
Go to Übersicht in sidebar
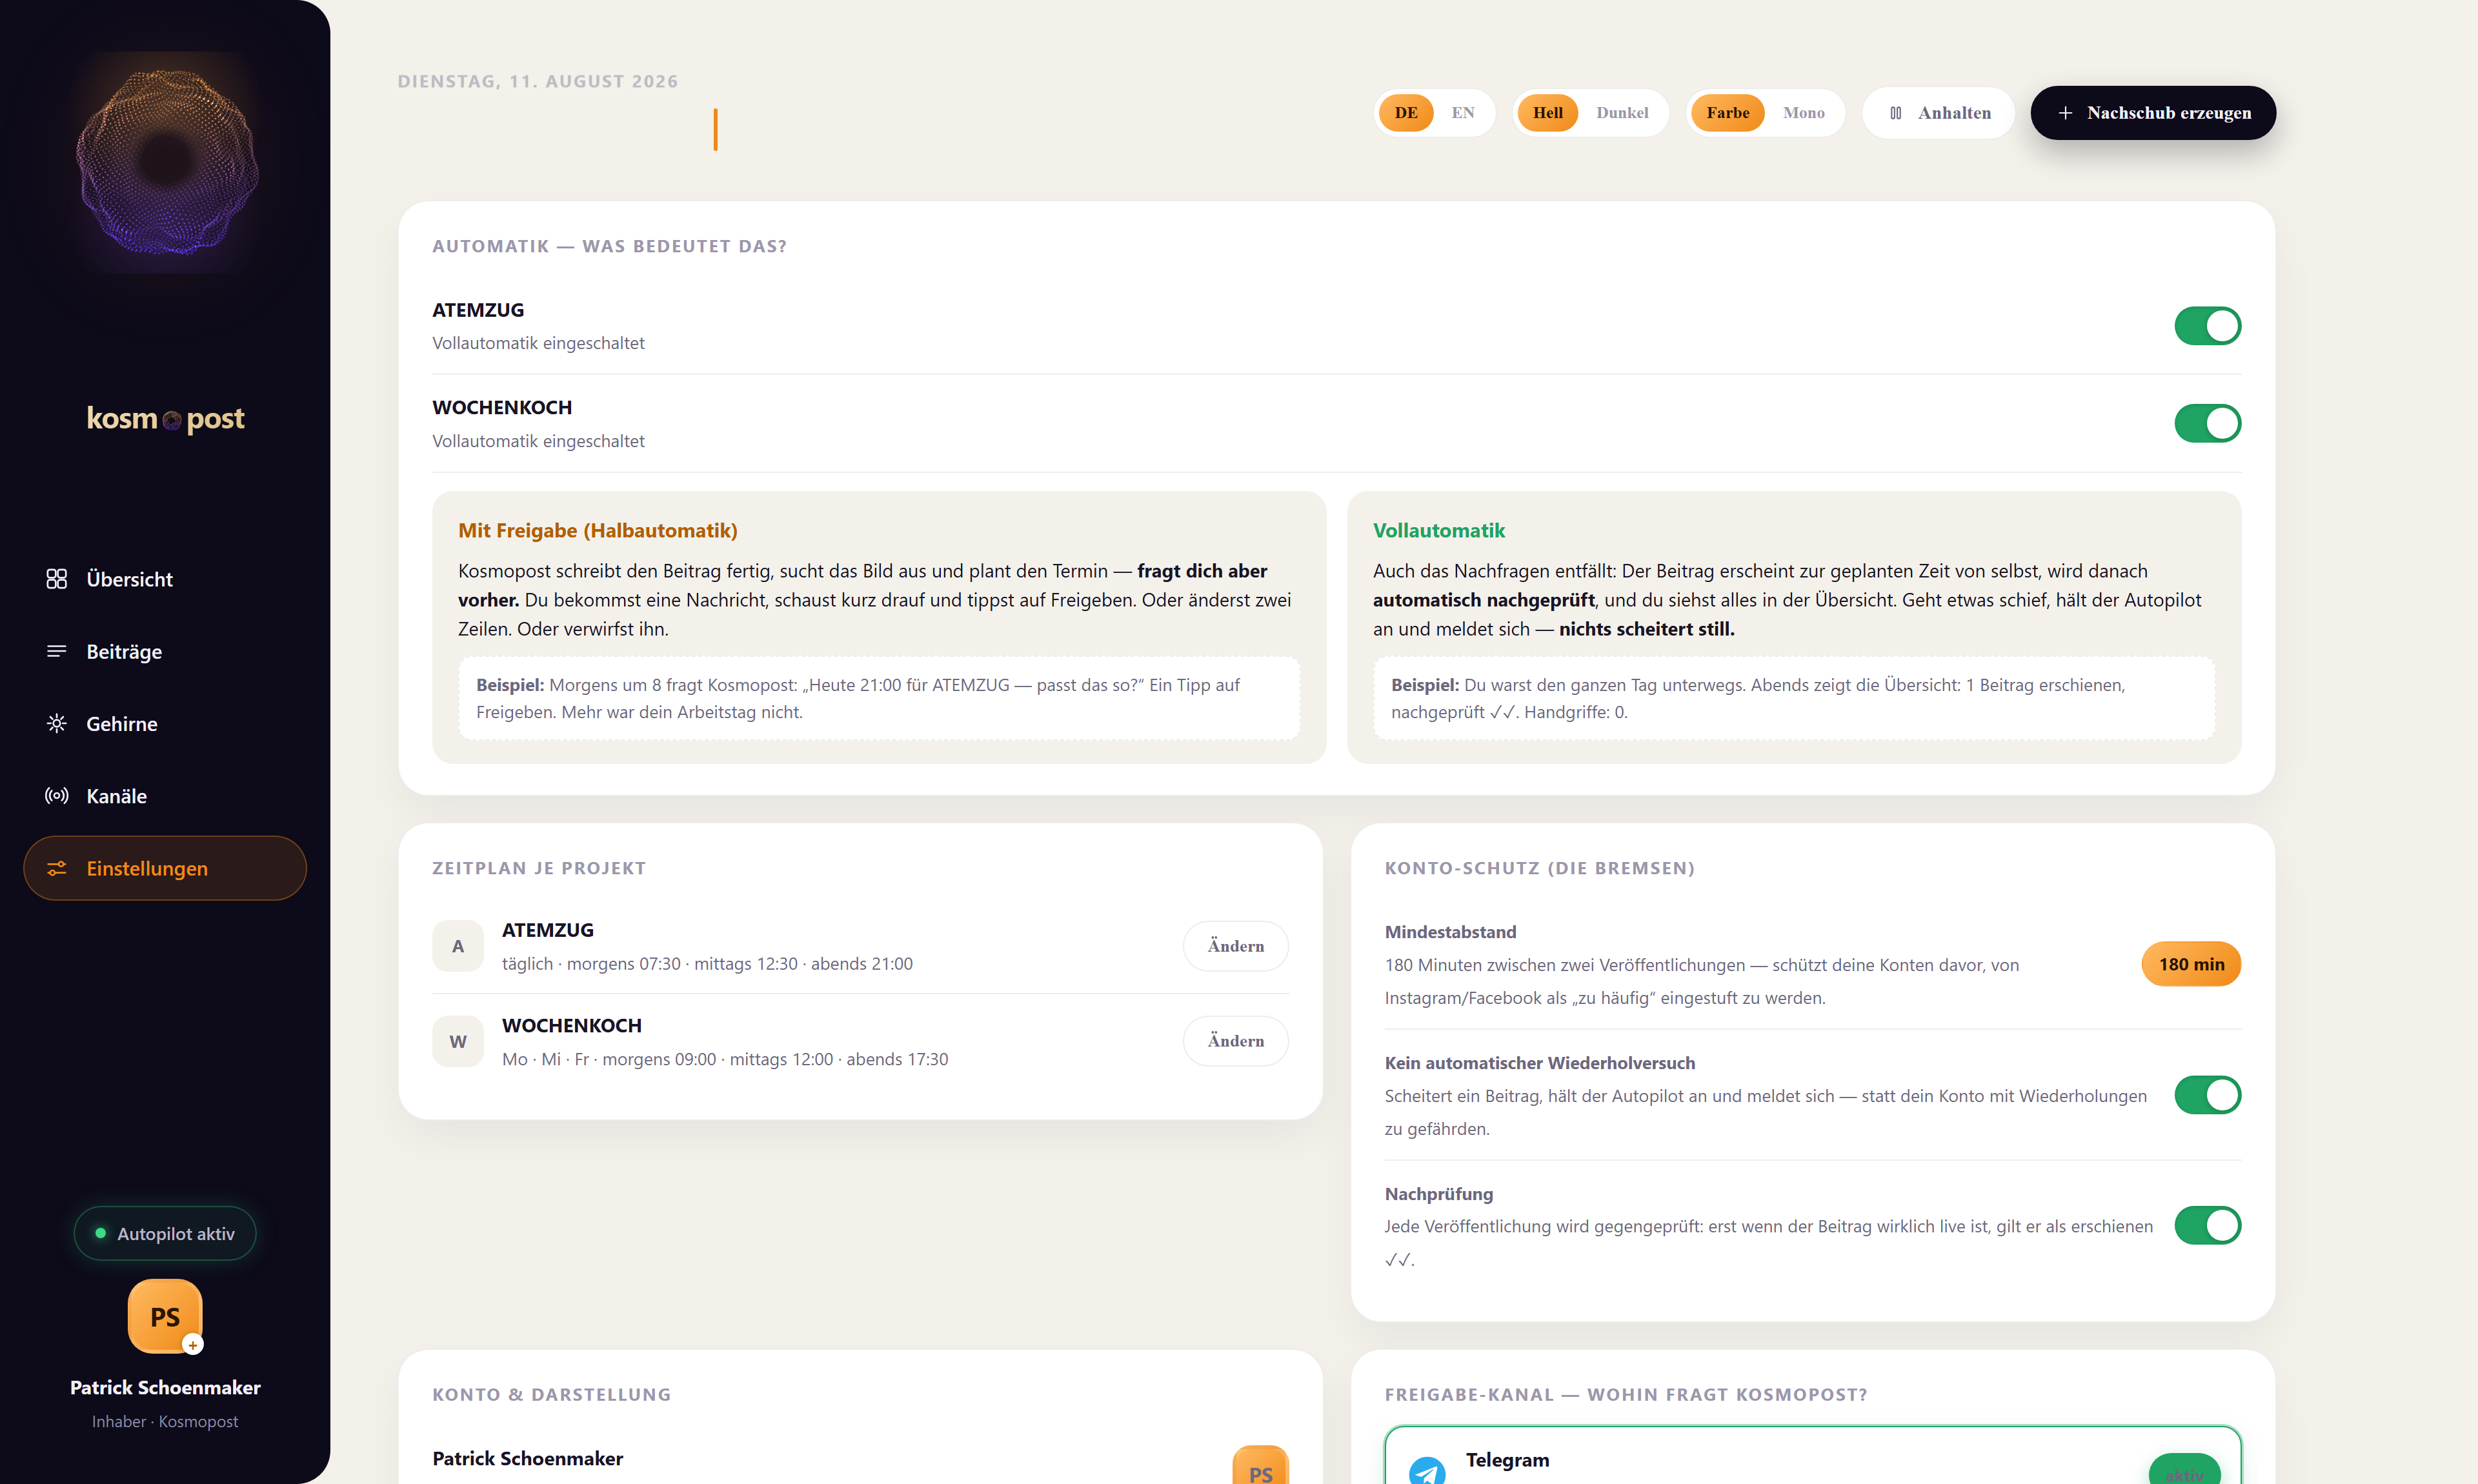pos(165,579)
